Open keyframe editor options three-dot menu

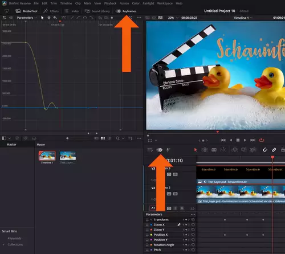139,18
